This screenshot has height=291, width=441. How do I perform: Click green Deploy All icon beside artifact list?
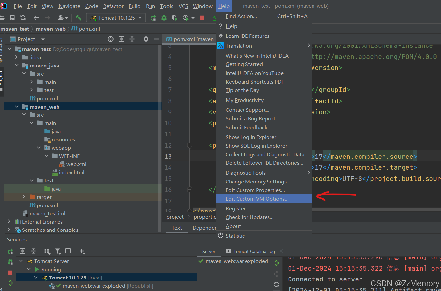(x=276, y=263)
